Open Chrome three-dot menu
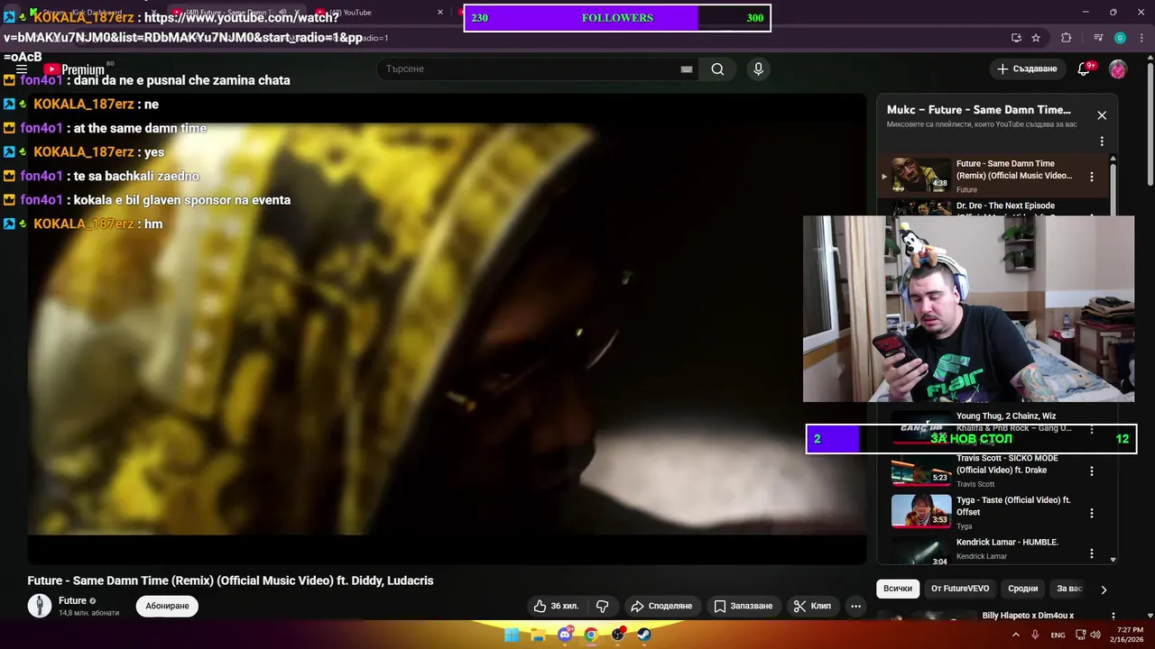 (1141, 38)
